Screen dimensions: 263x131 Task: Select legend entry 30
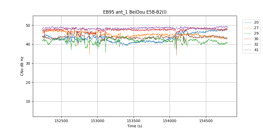256,39
